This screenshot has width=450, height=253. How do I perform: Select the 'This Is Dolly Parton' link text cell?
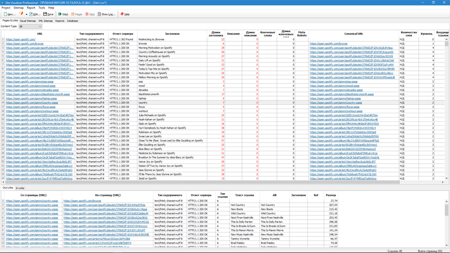click(245, 222)
